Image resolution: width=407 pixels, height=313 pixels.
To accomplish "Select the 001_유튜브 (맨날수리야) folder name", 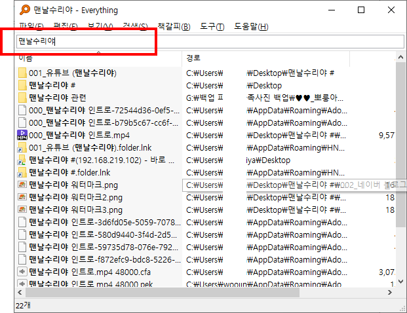I will coord(72,73).
